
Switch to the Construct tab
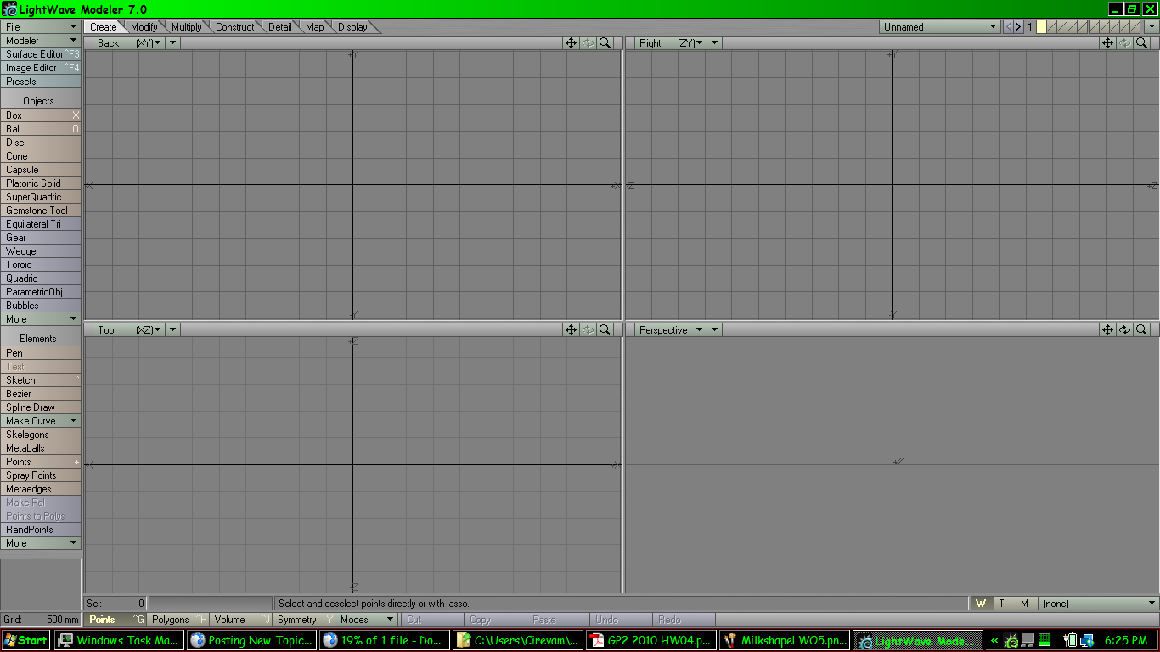(x=234, y=27)
